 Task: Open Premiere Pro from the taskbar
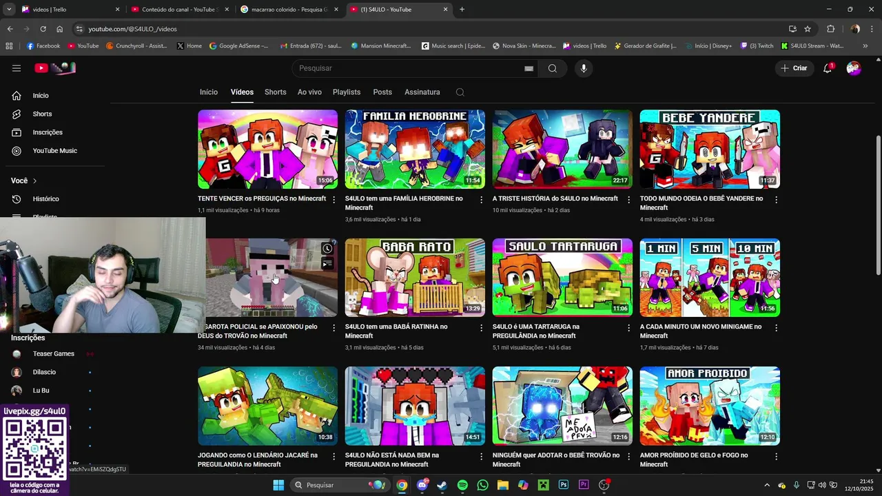[584, 485]
